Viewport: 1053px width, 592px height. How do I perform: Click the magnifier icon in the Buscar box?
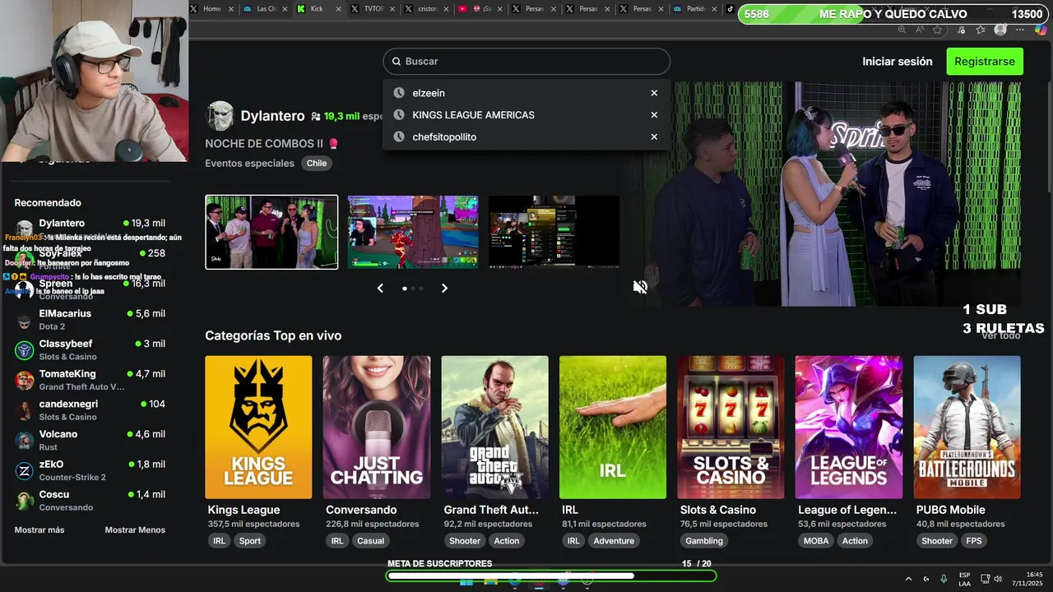[396, 62]
